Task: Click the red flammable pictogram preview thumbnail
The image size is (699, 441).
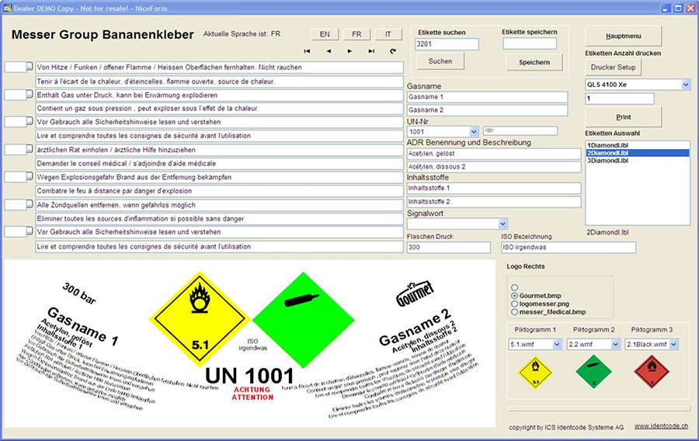Action: [652, 372]
